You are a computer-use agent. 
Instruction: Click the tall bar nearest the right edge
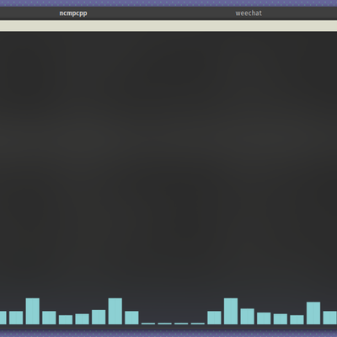click(x=313, y=313)
